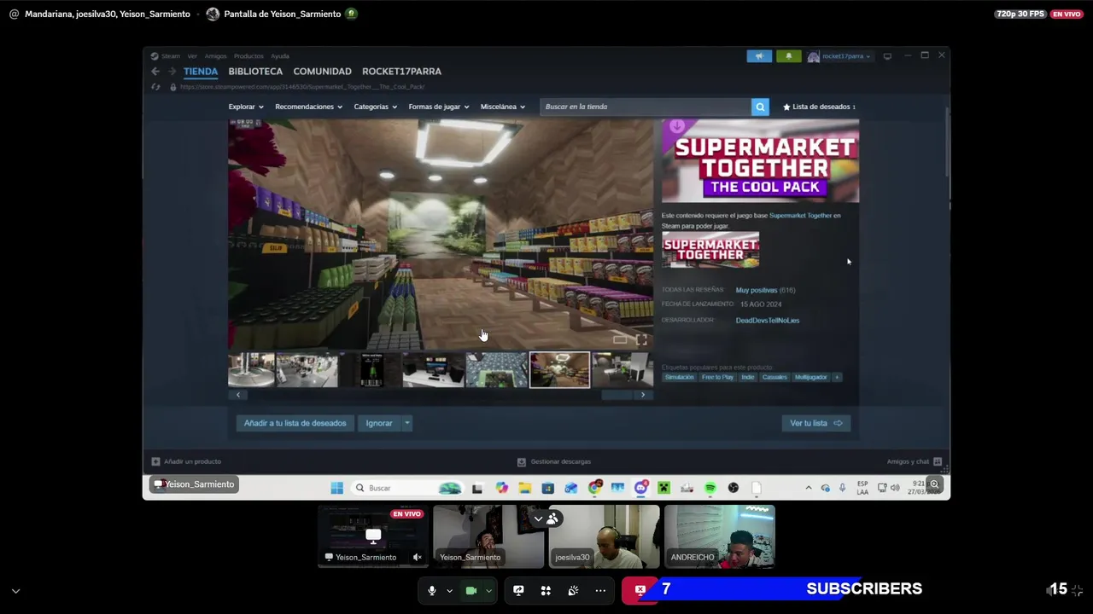The width and height of the screenshot is (1093, 614).
Task: Expand more tags plus button
Action: 837,377
